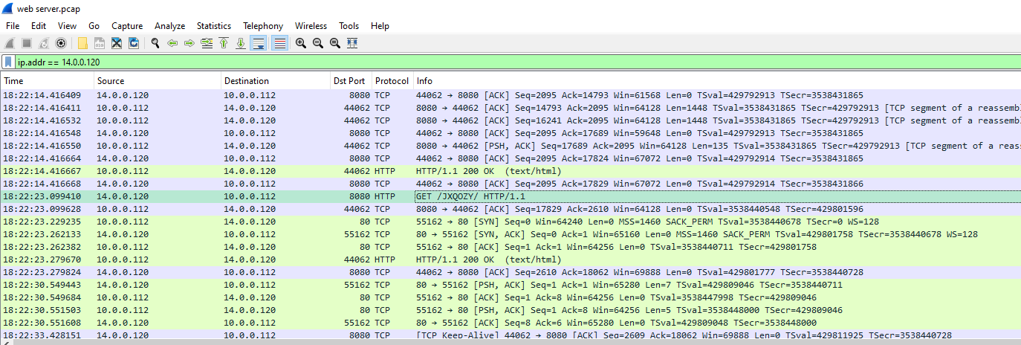Viewport: 1021px width, 345px height.
Task: Select the packet at 18:22:30.549443
Action: click(x=510, y=285)
